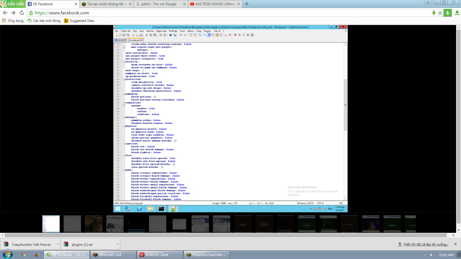Viewport: 461px width, 259px height.
Task: Switch to the AUCTION HOUSE YouTube tab
Action: (215, 4)
